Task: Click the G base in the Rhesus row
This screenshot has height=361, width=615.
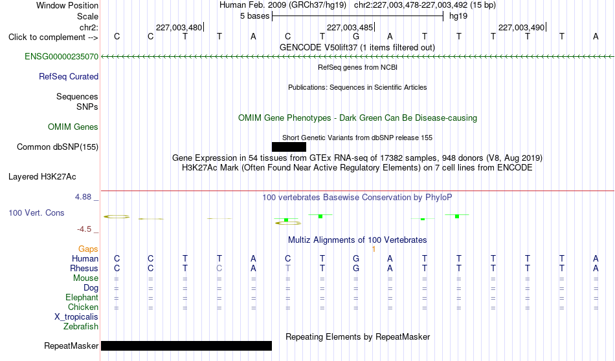Action: click(356, 268)
